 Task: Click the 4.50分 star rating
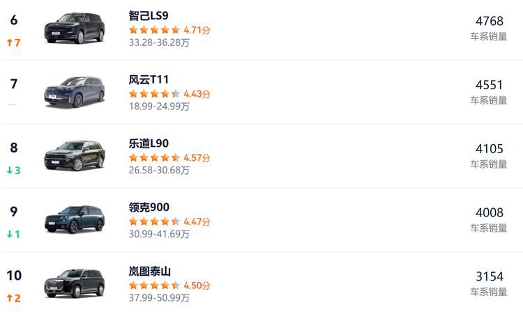169,285
